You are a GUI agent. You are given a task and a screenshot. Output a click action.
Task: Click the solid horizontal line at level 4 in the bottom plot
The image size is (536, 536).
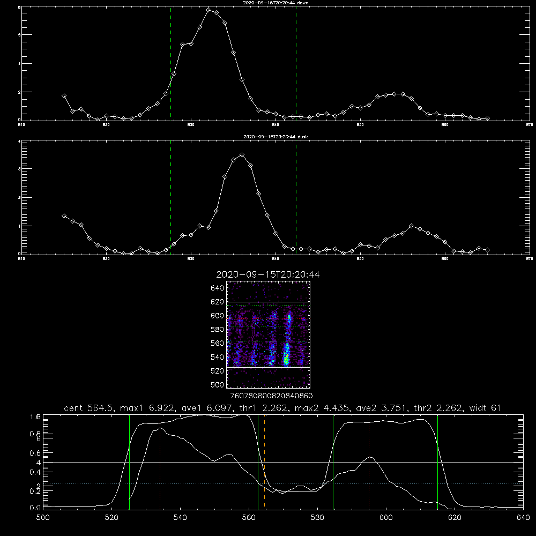tap(283, 462)
